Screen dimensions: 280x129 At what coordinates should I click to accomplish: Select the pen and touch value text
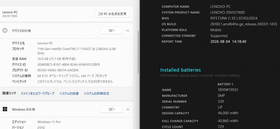(x=75, y=82)
